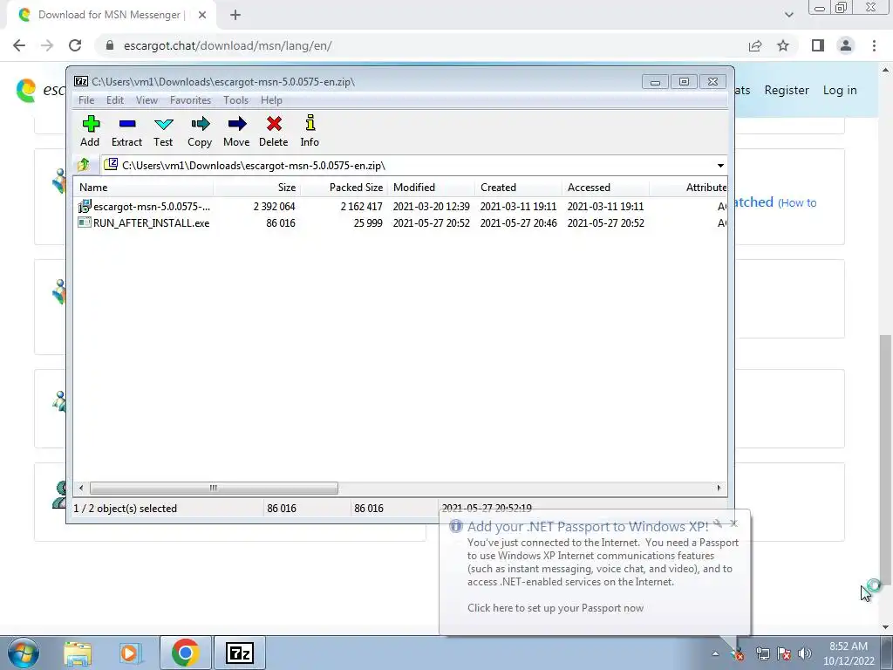Click 'How to' link on webpage
Viewport: 893px width, 670px height.
[799, 202]
